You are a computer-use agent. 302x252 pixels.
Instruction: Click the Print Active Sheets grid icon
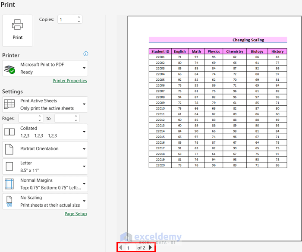pyautogui.click(x=9, y=104)
